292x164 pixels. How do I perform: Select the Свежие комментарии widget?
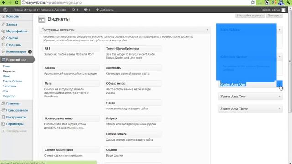coord(71,150)
